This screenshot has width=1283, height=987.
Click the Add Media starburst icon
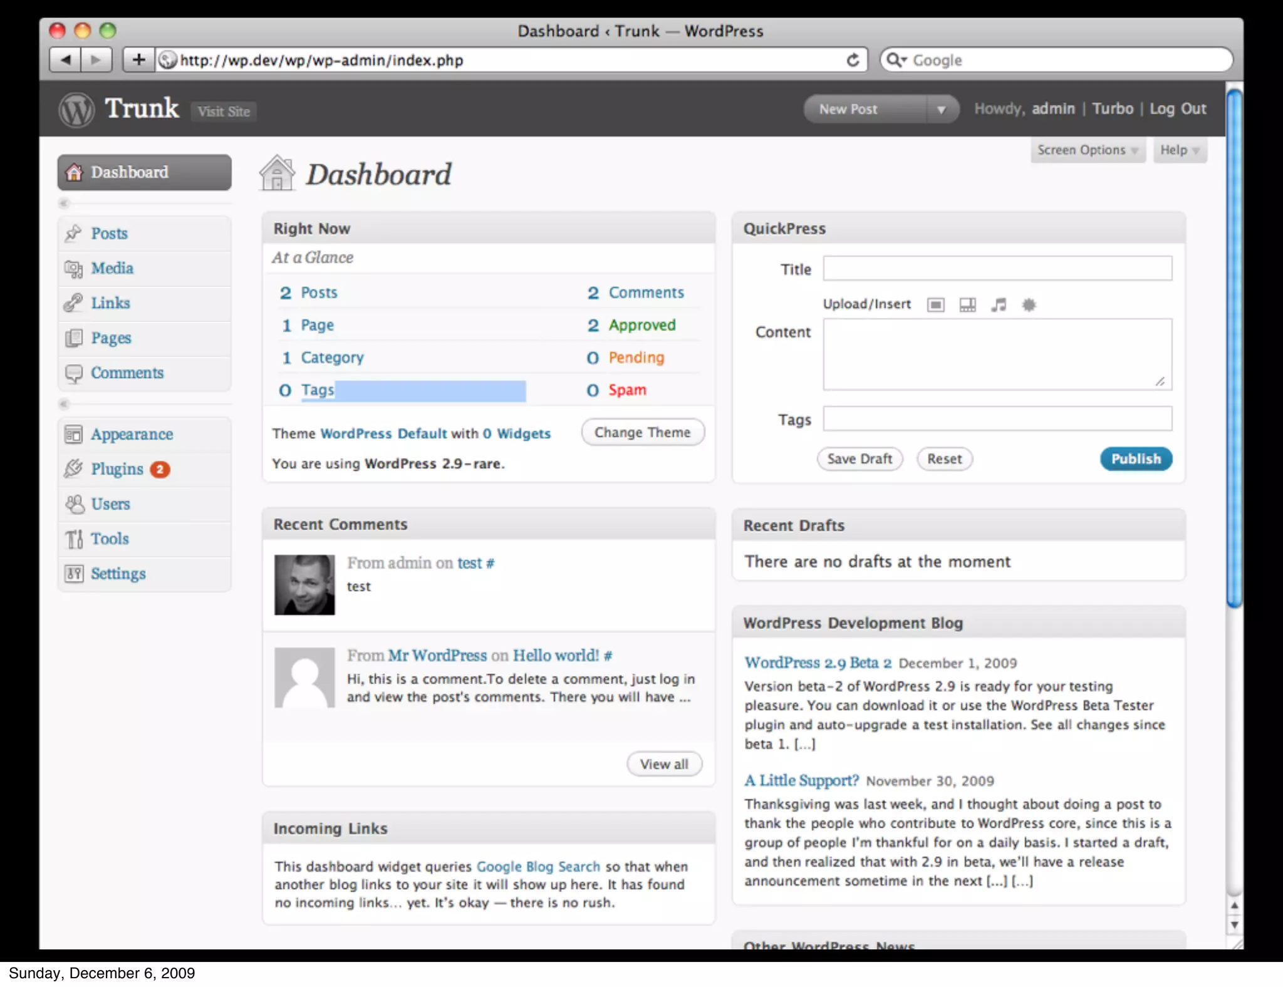[1029, 305]
